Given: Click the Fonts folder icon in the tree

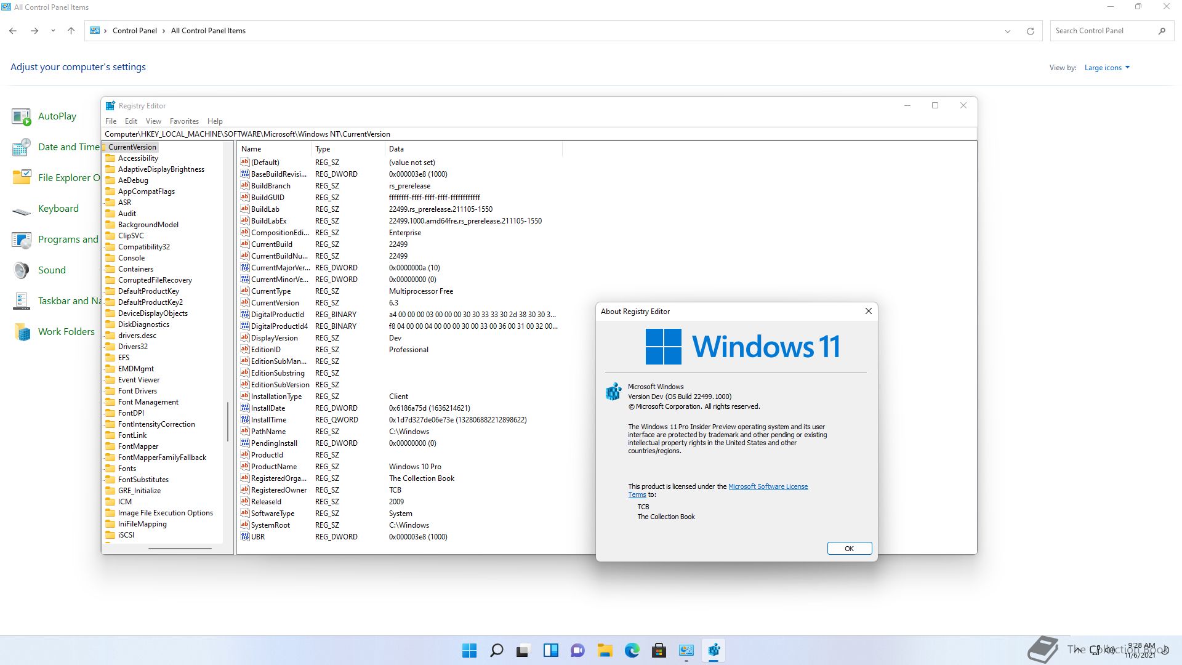Looking at the screenshot, I should point(110,469).
